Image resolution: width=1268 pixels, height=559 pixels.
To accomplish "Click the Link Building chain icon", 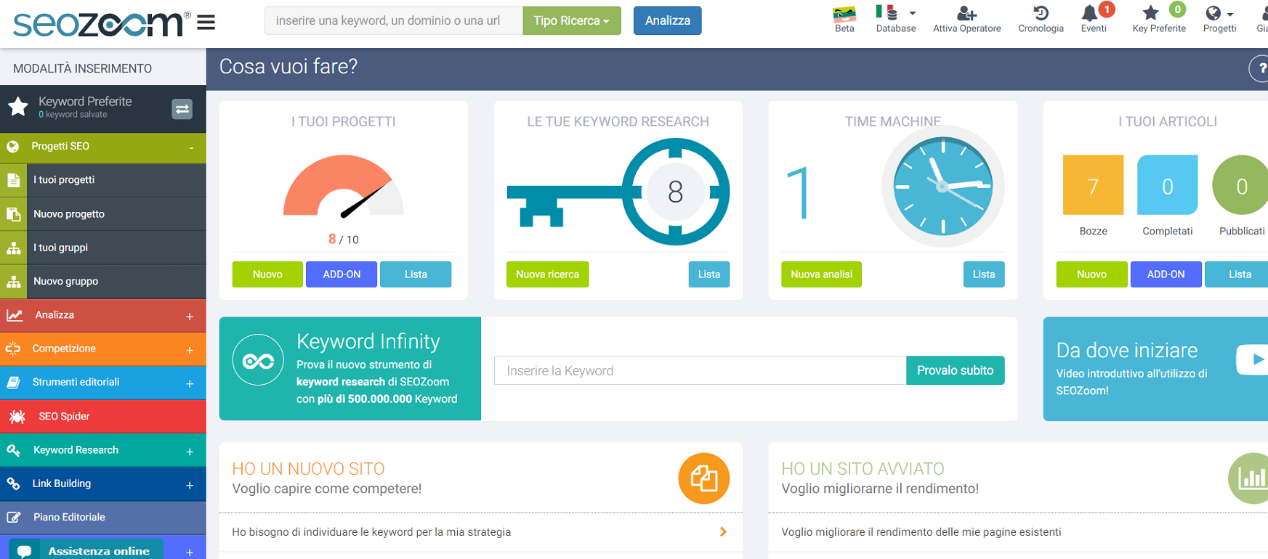I will tap(13, 483).
